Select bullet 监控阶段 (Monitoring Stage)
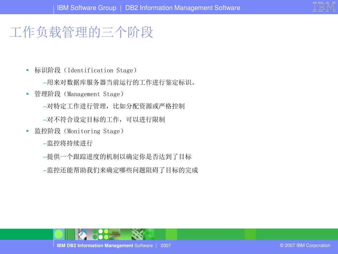This screenshot has height=254, width=338. tap(79, 131)
